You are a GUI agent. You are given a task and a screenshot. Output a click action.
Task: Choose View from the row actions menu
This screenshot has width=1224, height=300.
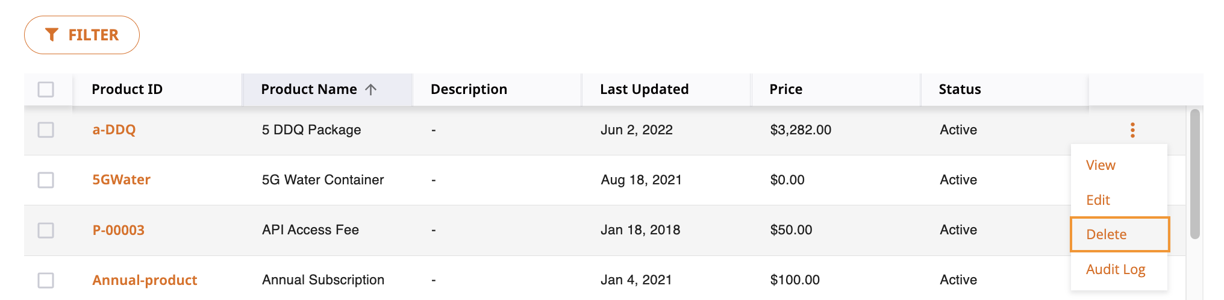[x=1101, y=165]
